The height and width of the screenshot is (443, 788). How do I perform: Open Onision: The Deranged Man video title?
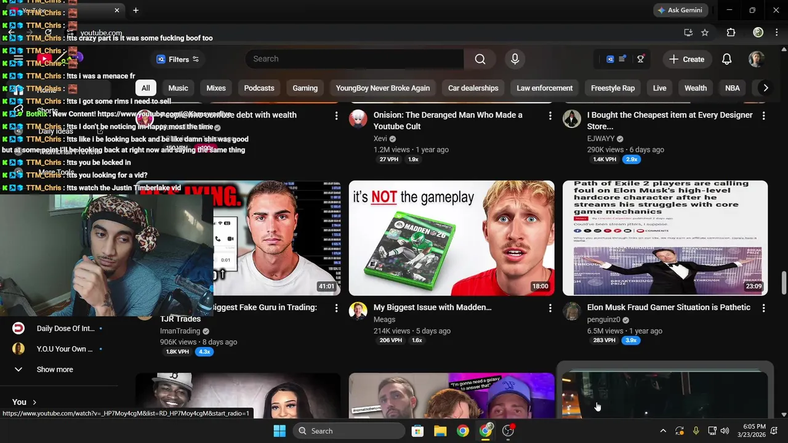(448, 121)
